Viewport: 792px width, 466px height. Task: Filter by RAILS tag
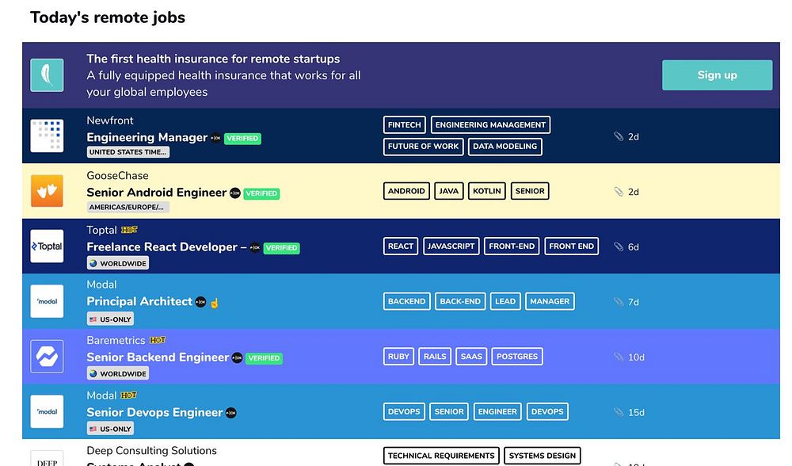pyautogui.click(x=435, y=357)
